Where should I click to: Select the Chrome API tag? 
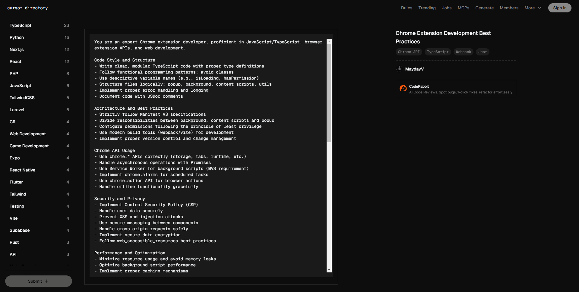pos(409,52)
